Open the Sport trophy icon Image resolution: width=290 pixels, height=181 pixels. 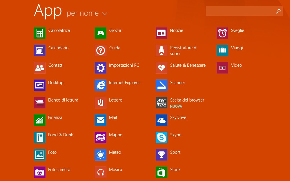coord(162,155)
